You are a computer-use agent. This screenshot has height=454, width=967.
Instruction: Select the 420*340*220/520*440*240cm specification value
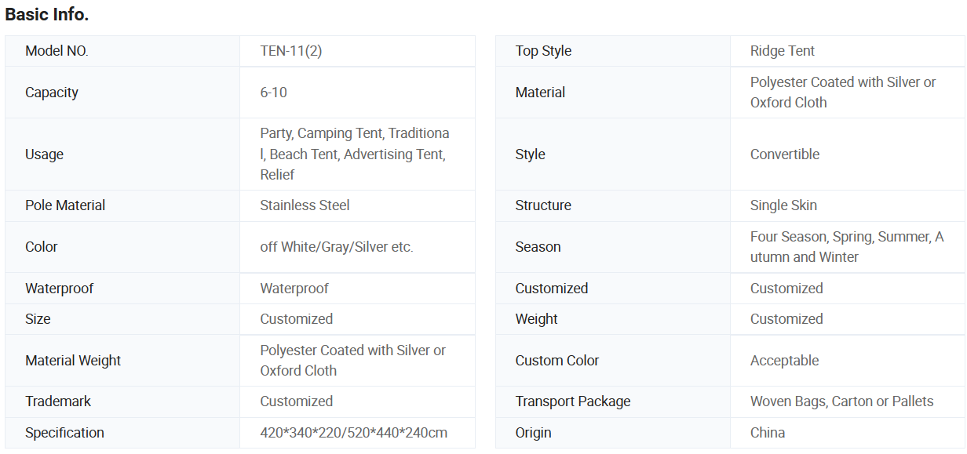(353, 433)
